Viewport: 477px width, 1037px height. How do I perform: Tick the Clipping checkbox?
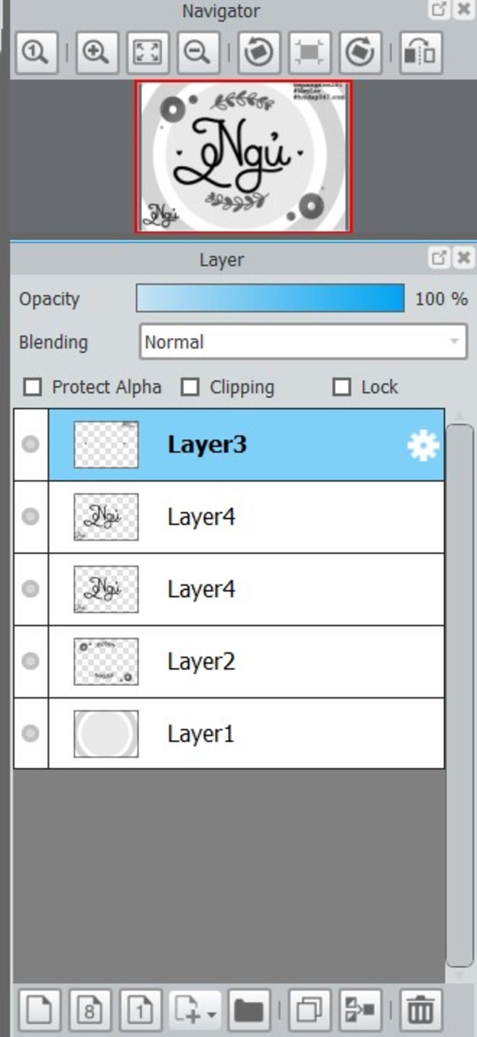[190, 387]
